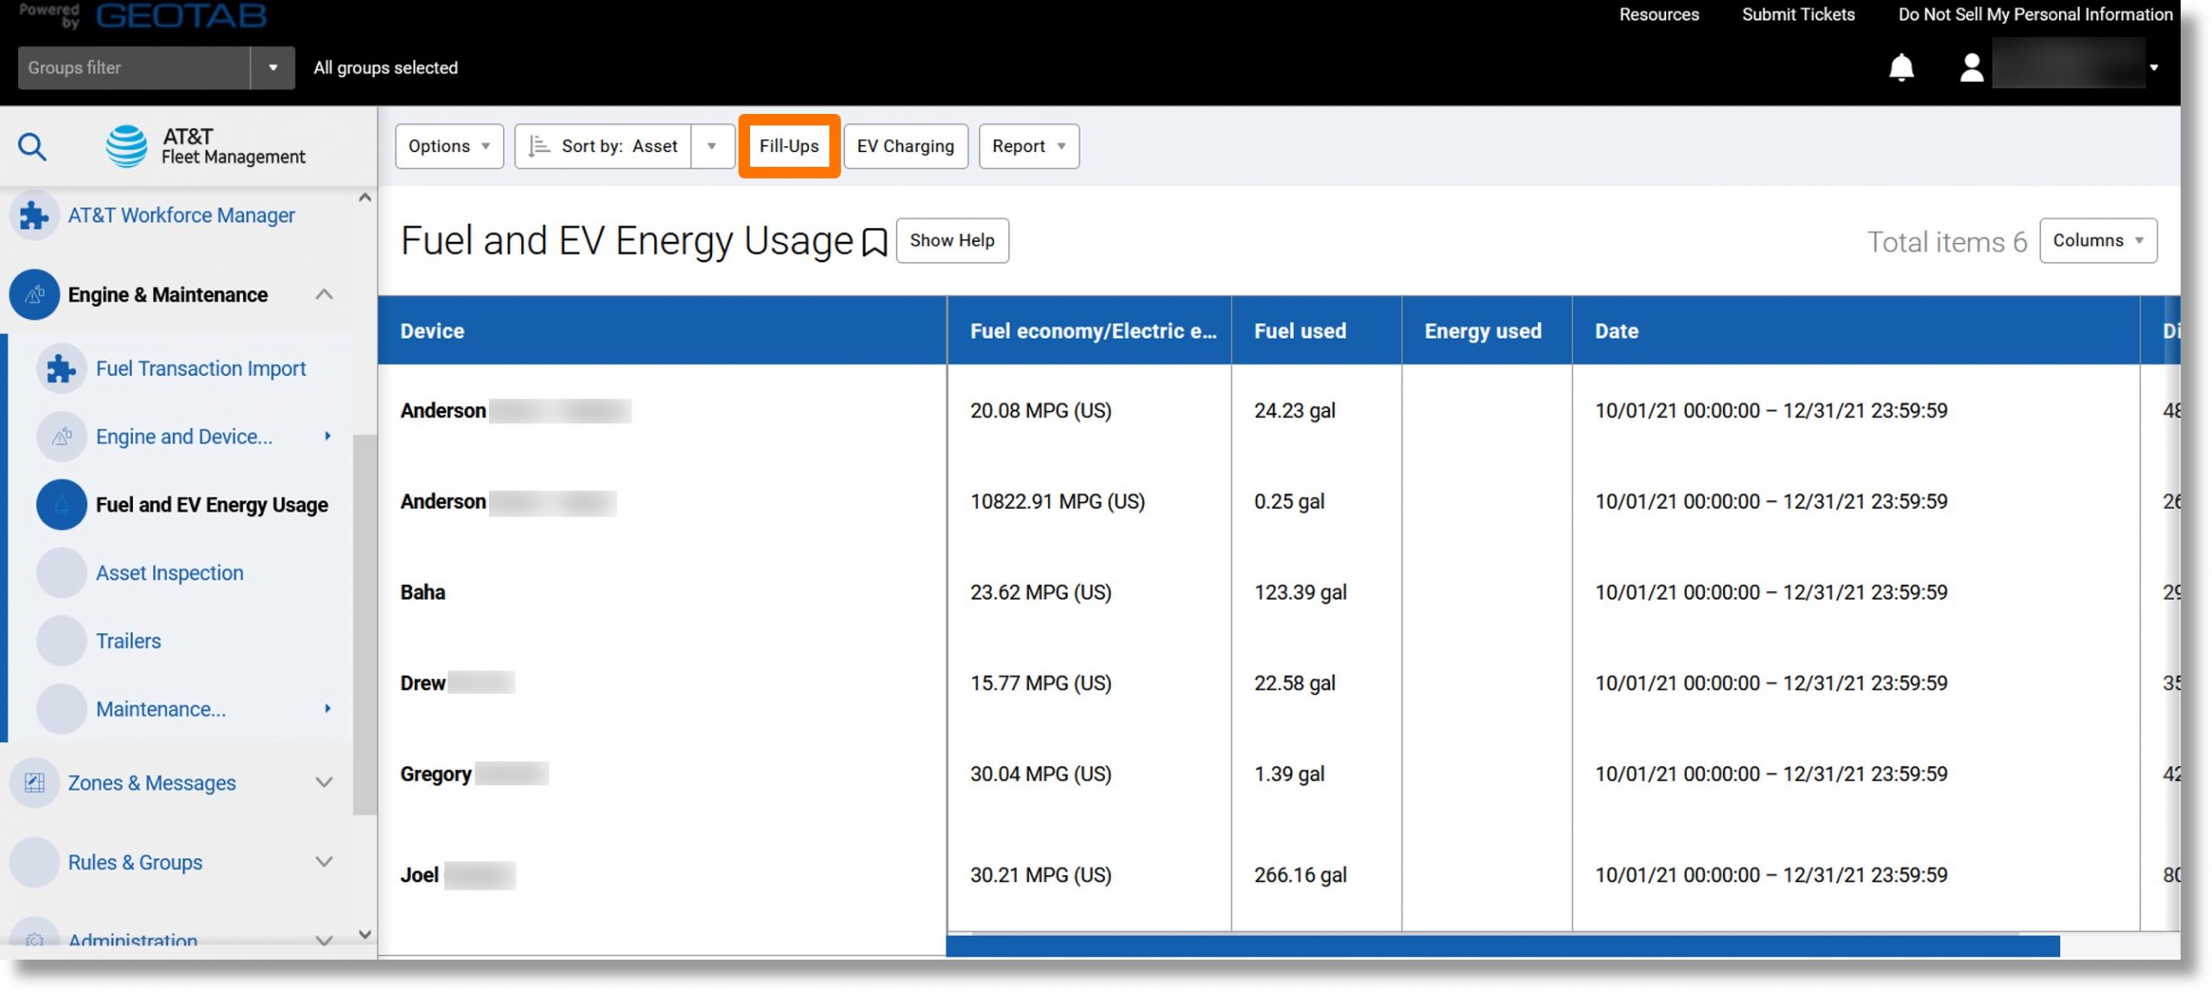2212x991 pixels.
Task: Click the Fill-Ups tab
Action: (789, 145)
